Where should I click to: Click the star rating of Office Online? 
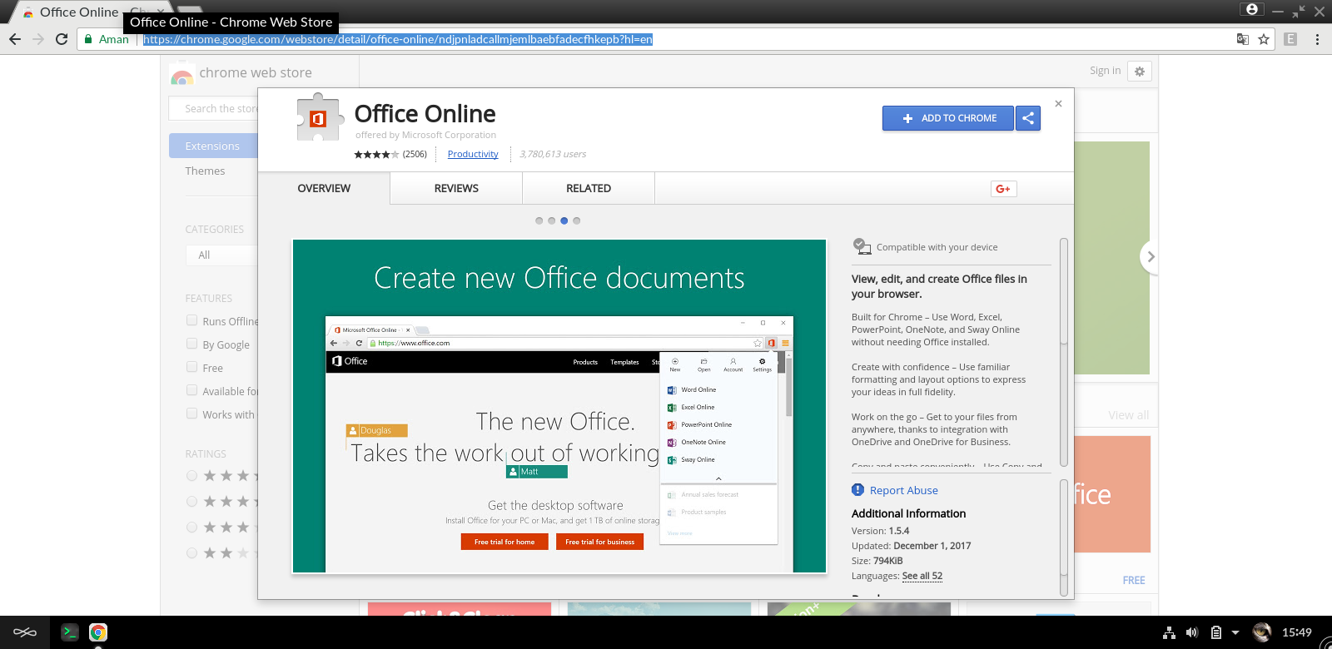(x=376, y=154)
